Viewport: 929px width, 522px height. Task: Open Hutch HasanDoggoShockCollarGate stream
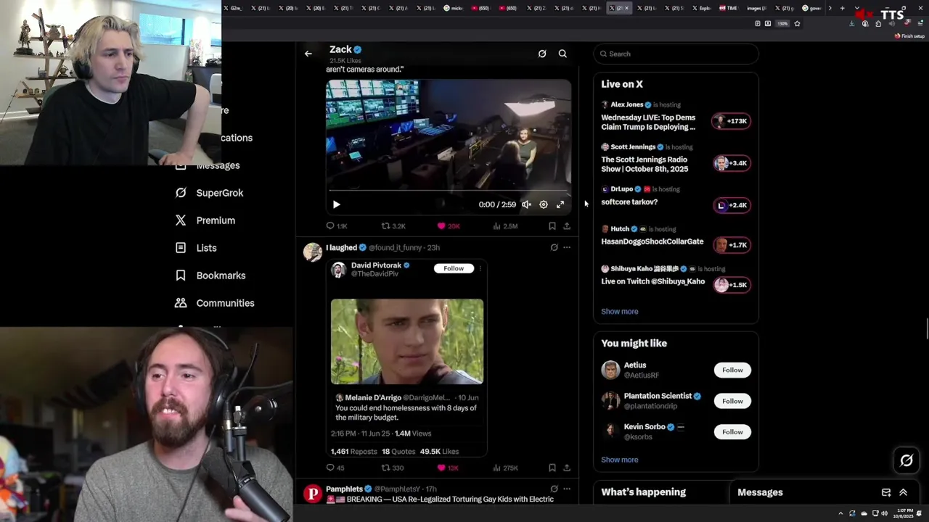tap(652, 241)
